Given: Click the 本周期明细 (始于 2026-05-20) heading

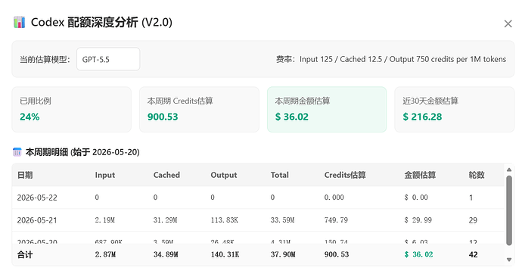Looking at the screenshot, I should [82, 152].
